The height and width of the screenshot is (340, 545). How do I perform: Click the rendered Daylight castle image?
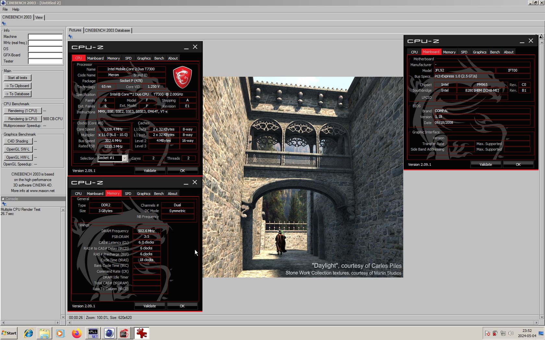tap(303, 177)
